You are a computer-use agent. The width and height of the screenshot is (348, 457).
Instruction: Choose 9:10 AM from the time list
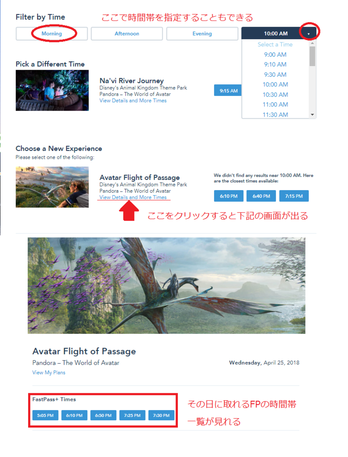tap(275, 64)
